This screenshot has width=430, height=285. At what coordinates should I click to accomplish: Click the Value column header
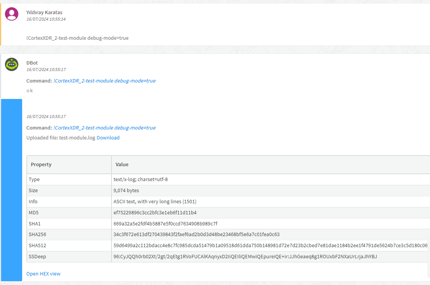(x=122, y=164)
